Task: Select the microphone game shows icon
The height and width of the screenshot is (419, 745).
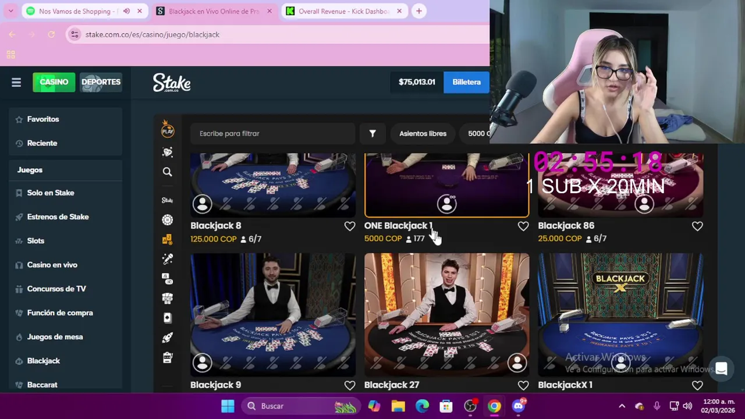Action: pos(168,258)
